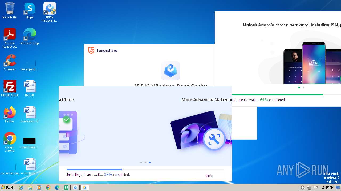Open Windows Media Player from taskbar
341x191 pixels.
[39, 188]
